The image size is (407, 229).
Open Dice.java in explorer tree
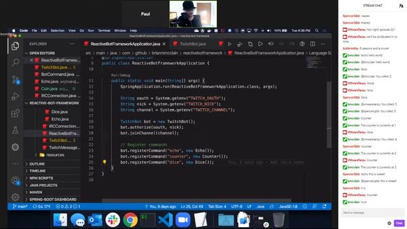(60, 112)
